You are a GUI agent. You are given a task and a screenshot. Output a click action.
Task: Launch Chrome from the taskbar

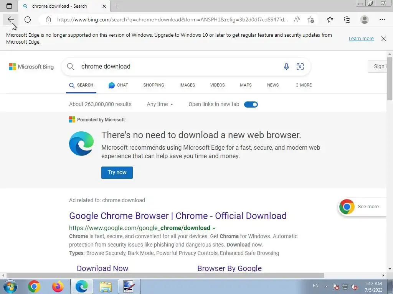point(34,286)
